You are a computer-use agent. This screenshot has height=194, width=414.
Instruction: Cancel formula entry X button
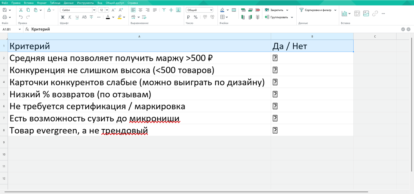[408, 30]
